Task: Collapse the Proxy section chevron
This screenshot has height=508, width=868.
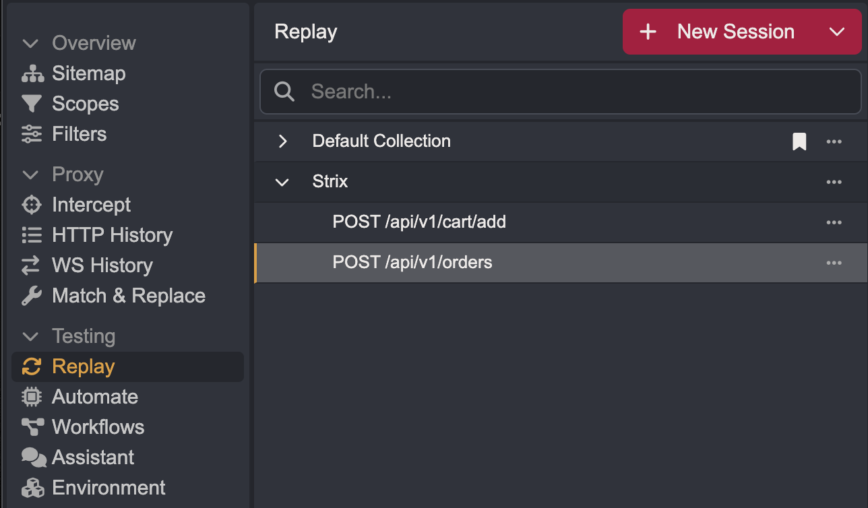Action: pos(30,175)
